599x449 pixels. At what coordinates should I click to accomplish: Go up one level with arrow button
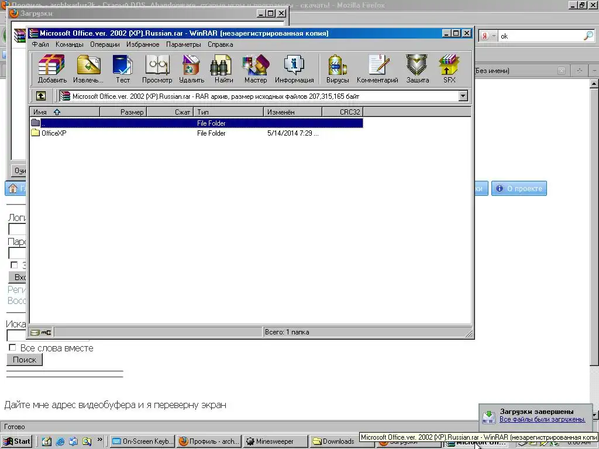click(41, 96)
